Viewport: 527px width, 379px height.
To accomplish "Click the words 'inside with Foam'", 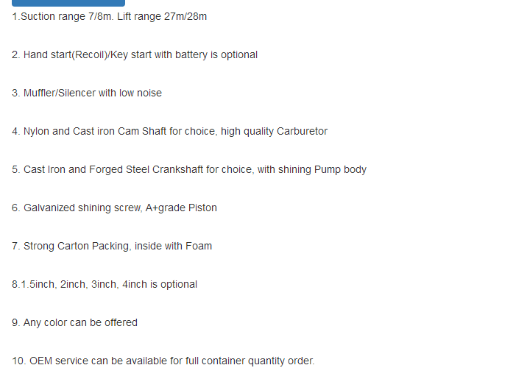I will (x=173, y=247).
